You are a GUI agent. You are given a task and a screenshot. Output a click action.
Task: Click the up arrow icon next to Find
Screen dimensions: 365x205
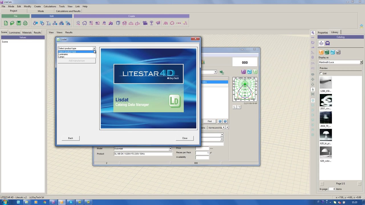tap(225, 121)
